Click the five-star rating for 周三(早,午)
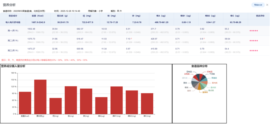This screenshot has height=124, width=270. [254, 50]
